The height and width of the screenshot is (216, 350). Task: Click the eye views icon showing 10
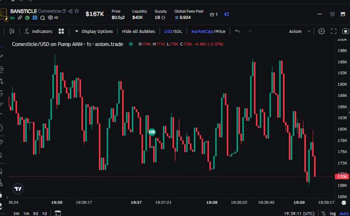(51, 17)
